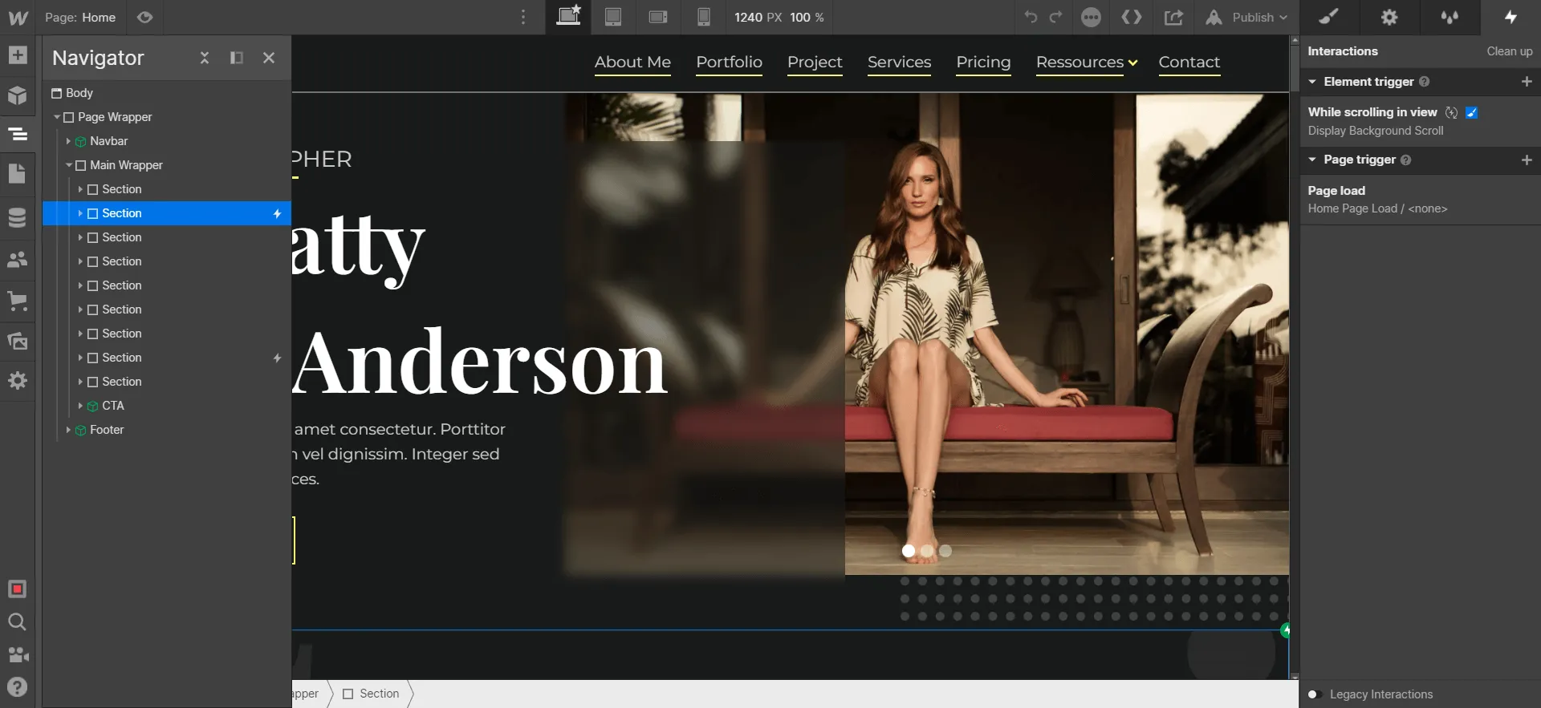Collapse all Navigator tree items
Viewport: 1541px width, 708px height.
click(x=205, y=58)
